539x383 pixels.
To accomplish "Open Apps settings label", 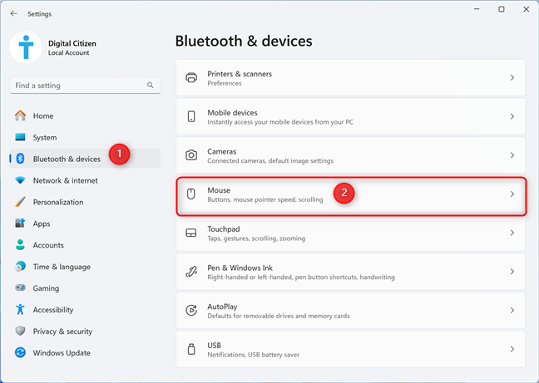I will [42, 223].
